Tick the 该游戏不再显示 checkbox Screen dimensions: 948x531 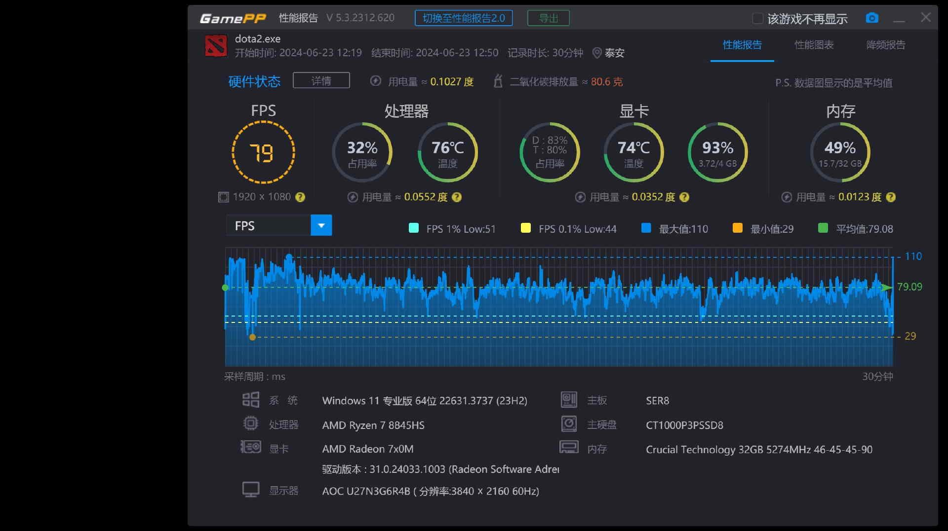pyautogui.click(x=757, y=19)
